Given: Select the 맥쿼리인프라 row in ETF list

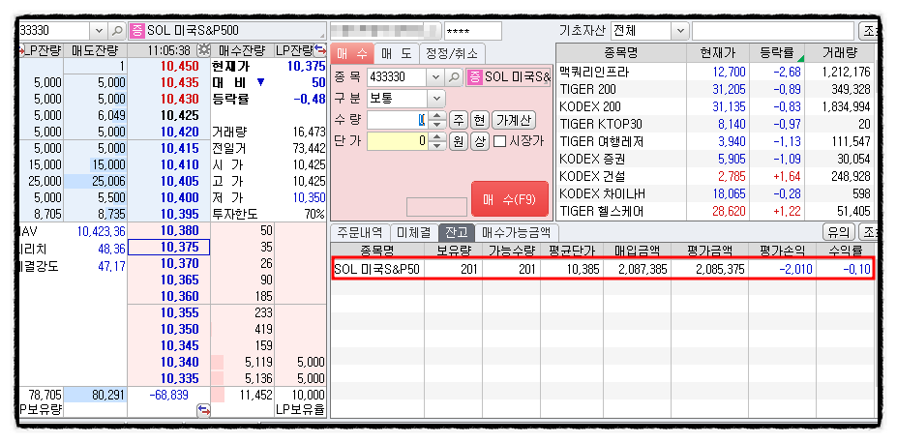Looking at the screenshot, I should [x=715, y=72].
